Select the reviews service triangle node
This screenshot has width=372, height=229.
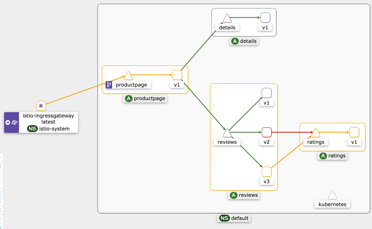click(227, 133)
